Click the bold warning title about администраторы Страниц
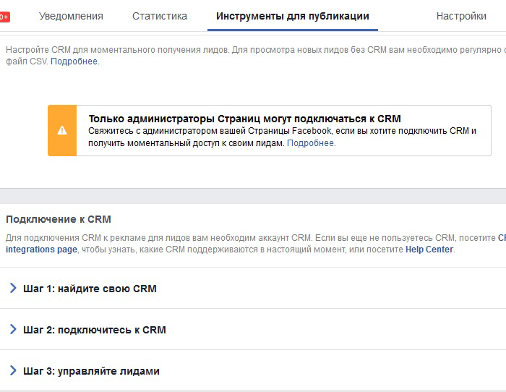The image size is (506, 392). 244,119
